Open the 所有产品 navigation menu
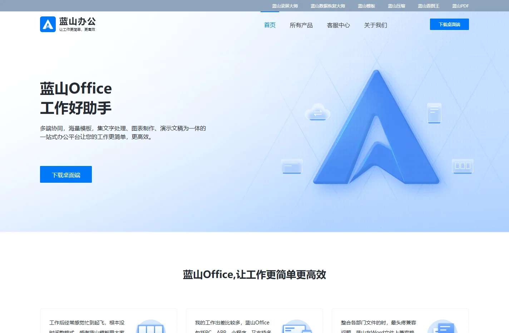 [x=301, y=25]
